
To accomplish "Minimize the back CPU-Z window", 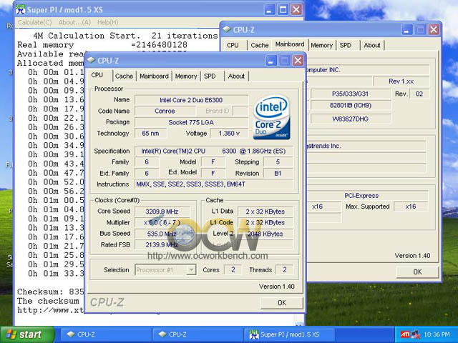I will 406,29.
